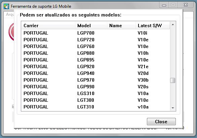The width and height of the screenshot is (197, 138).
Task: Select the LGT300 model row
Action: [95, 100]
